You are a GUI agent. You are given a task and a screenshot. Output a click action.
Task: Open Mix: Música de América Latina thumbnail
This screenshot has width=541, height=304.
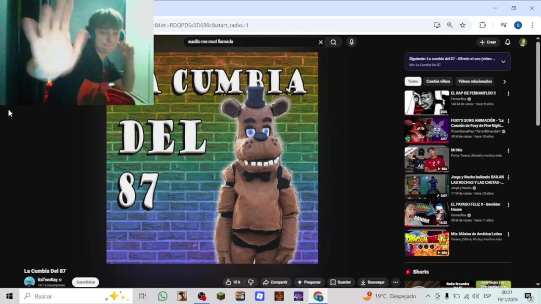pos(427,243)
